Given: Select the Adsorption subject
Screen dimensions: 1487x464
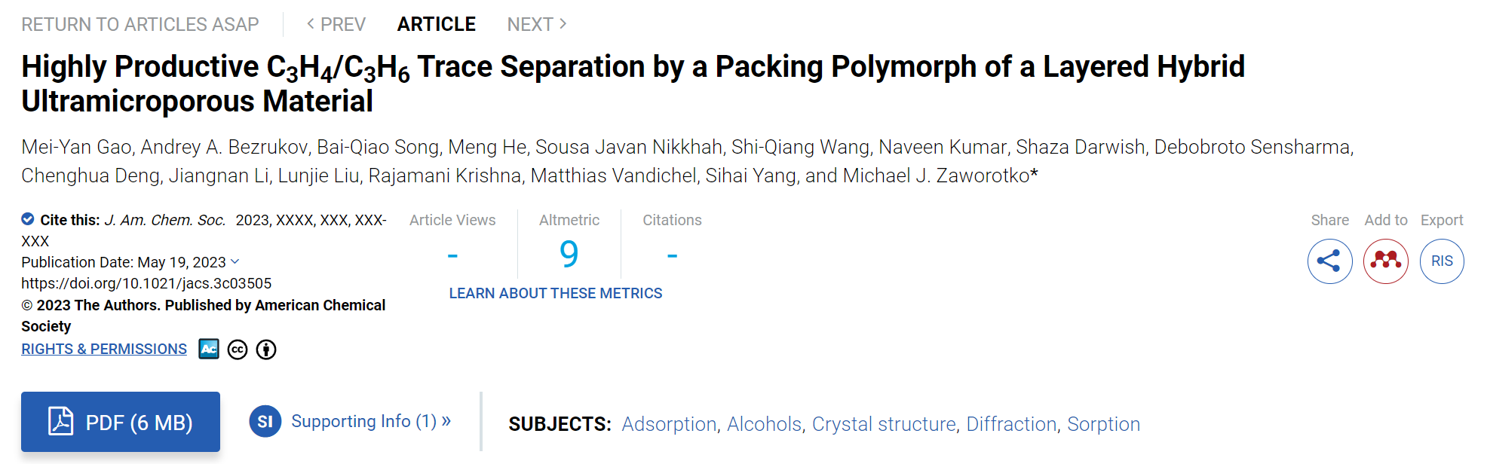Looking at the screenshot, I should point(669,424).
